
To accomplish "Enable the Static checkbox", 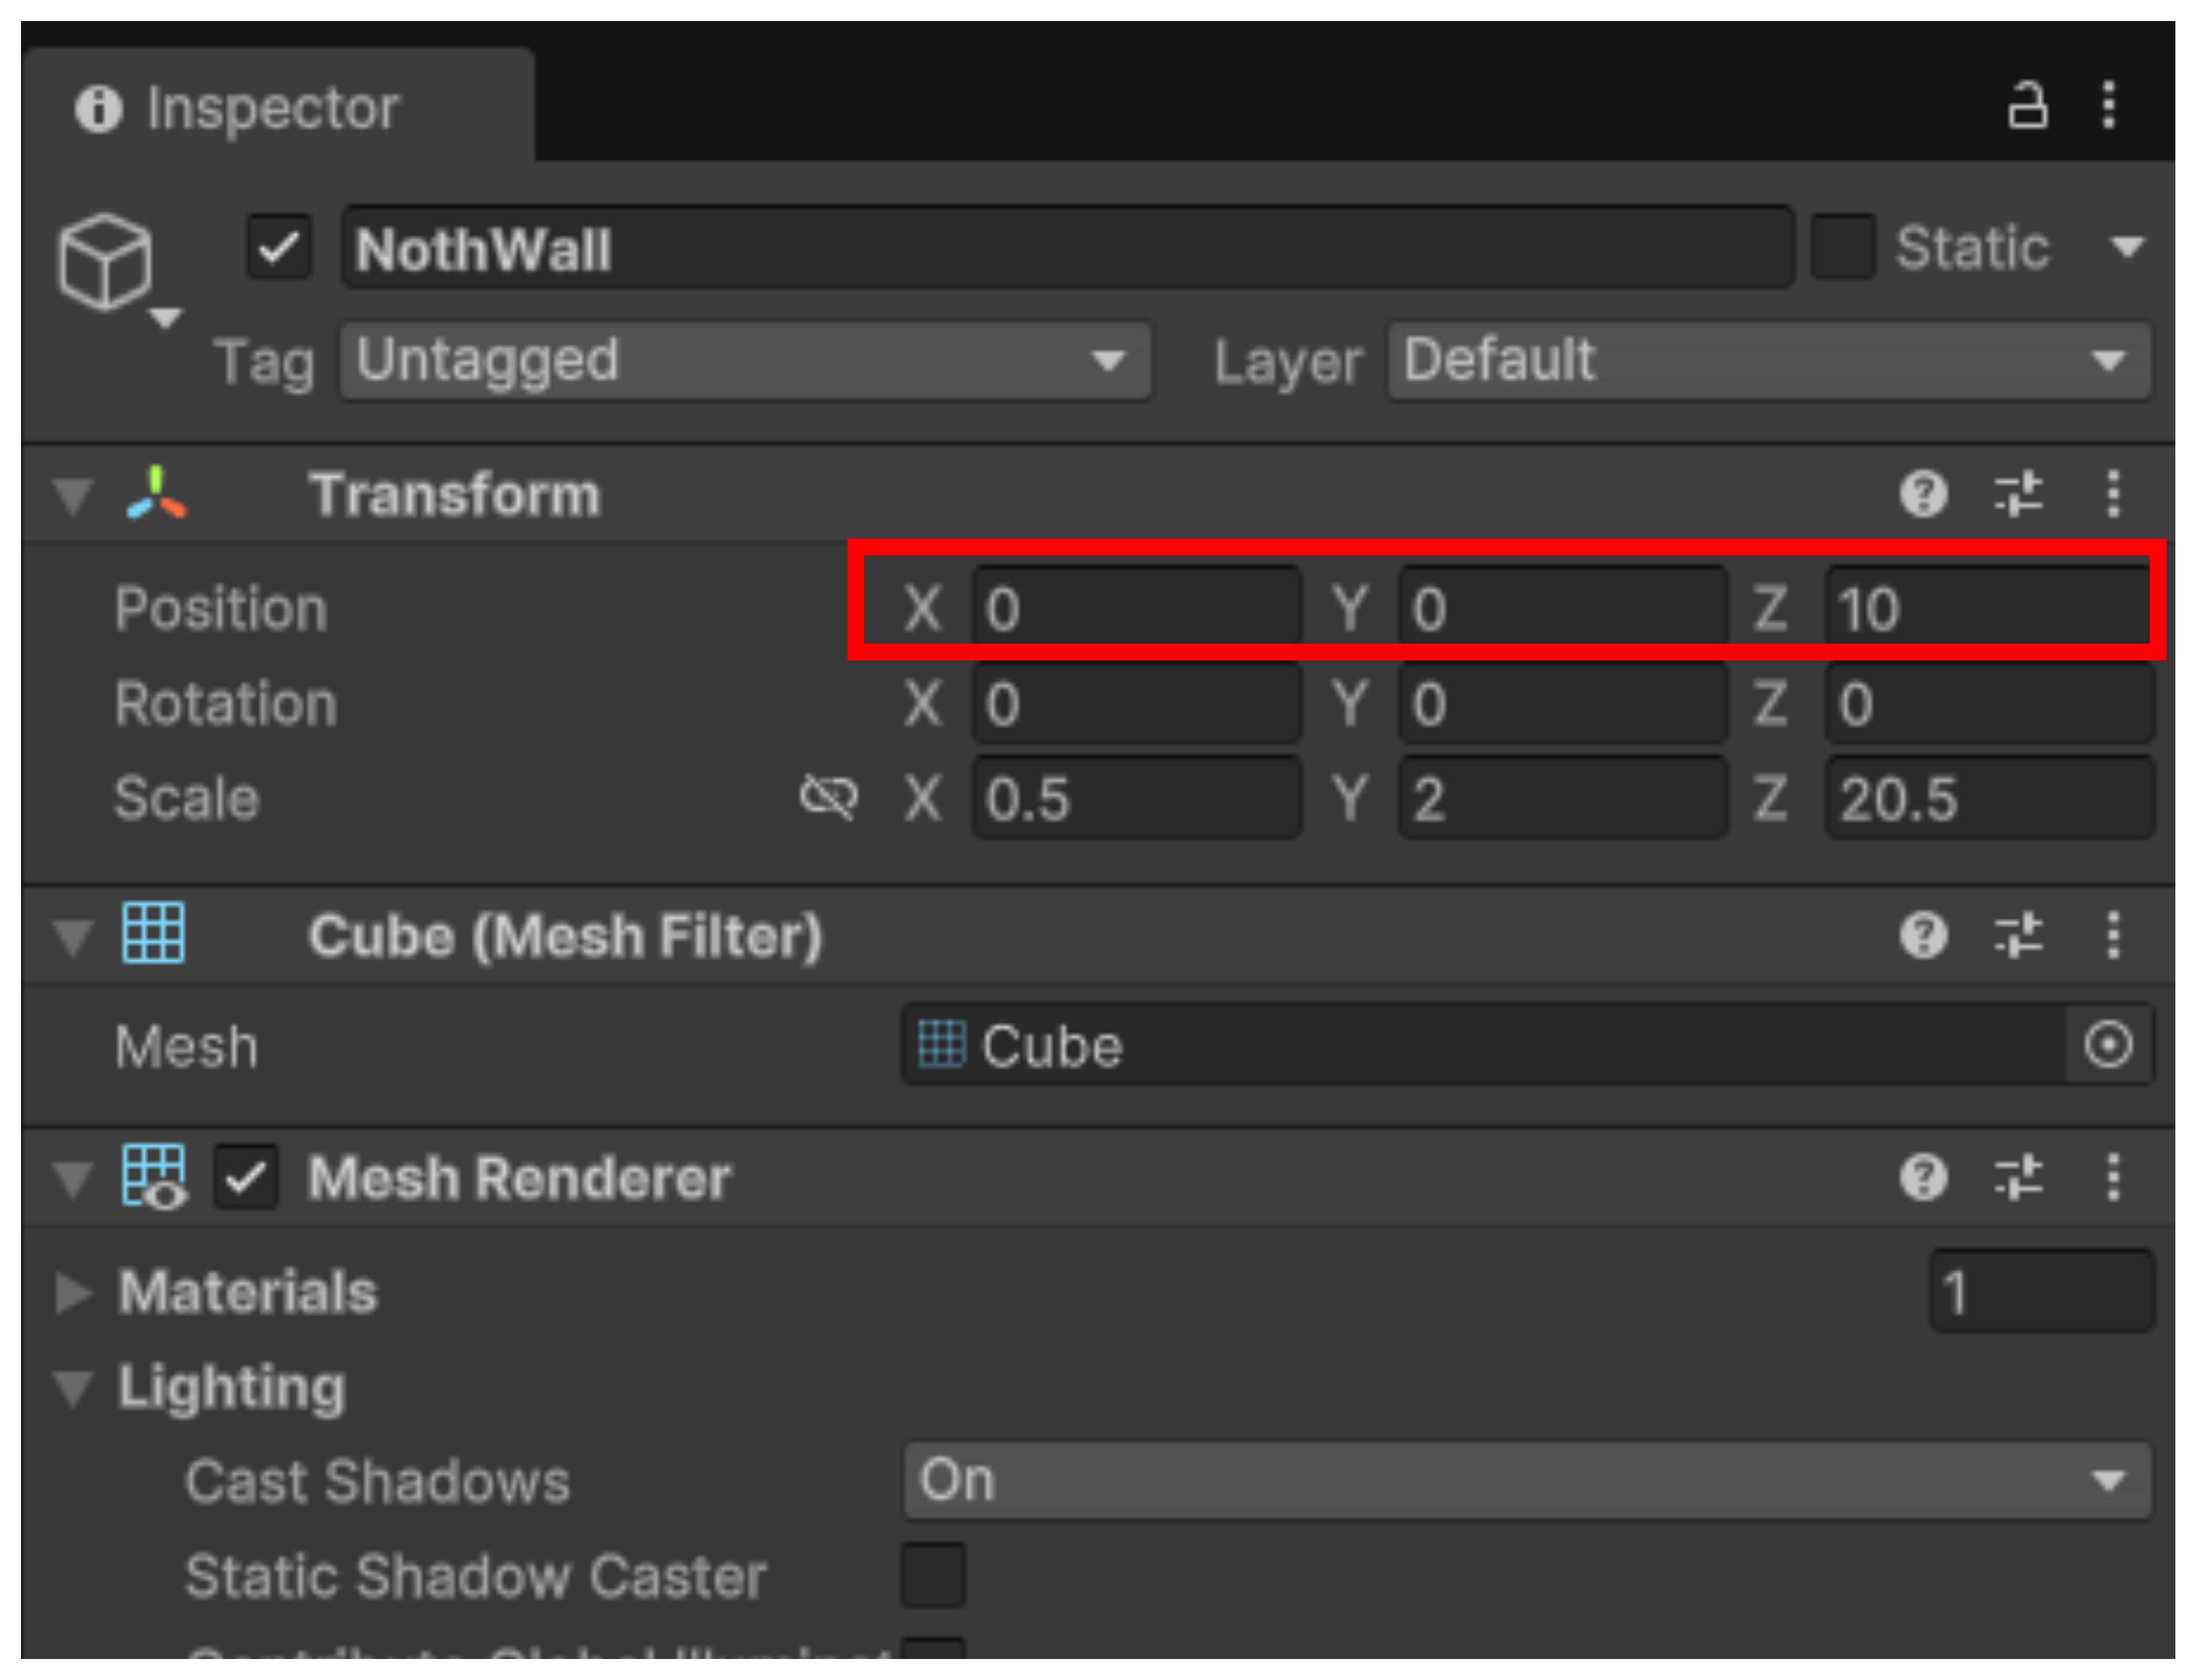I will pyautogui.click(x=1842, y=247).
